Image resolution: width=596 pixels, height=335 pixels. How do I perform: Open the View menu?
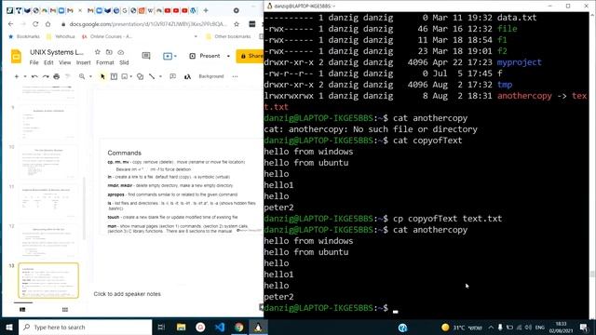coord(64,62)
